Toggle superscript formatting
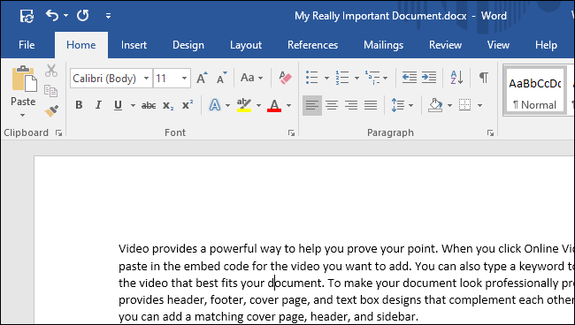 [188, 105]
